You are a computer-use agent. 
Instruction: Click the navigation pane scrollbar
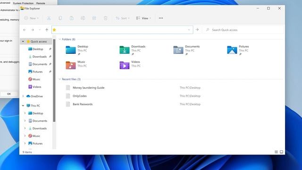click(54, 81)
